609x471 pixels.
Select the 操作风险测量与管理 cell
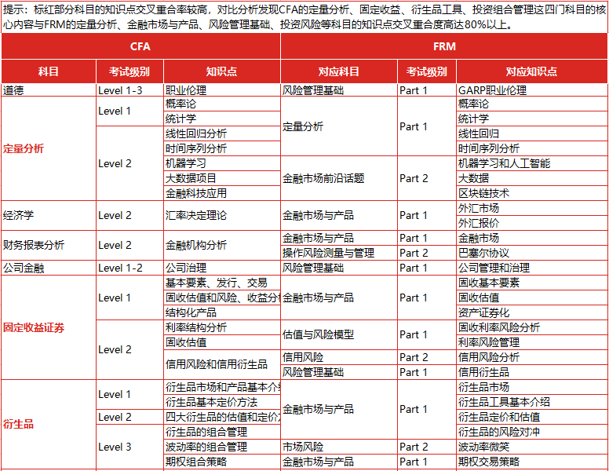[339, 253]
